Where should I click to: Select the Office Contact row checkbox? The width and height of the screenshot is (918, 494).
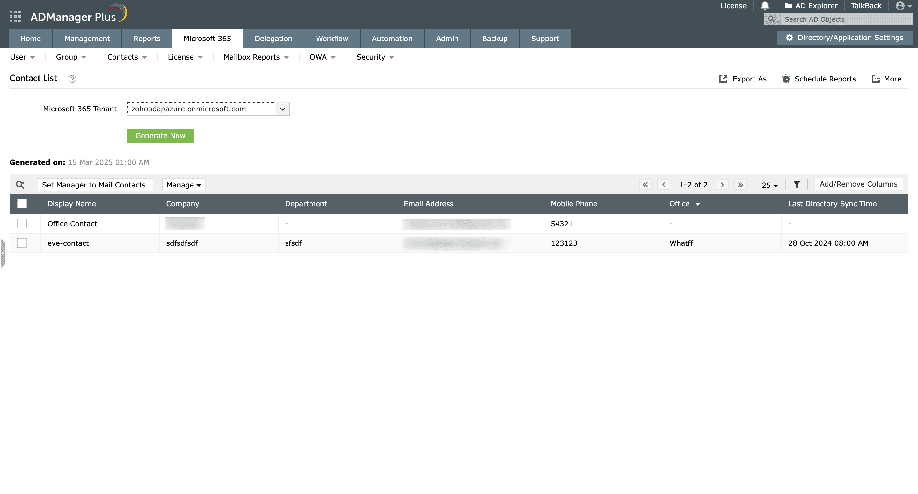tap(22, 223)
